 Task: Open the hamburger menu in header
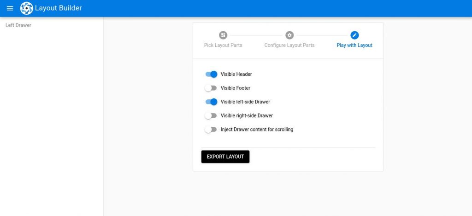[x=10, y=8]
